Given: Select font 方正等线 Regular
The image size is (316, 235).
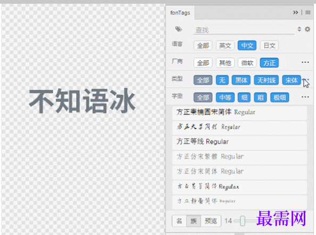Looking at the screenshot, I should point(239,142).
